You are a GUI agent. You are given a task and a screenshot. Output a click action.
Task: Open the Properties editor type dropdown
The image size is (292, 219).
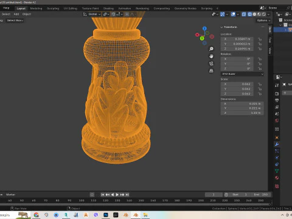279,77
